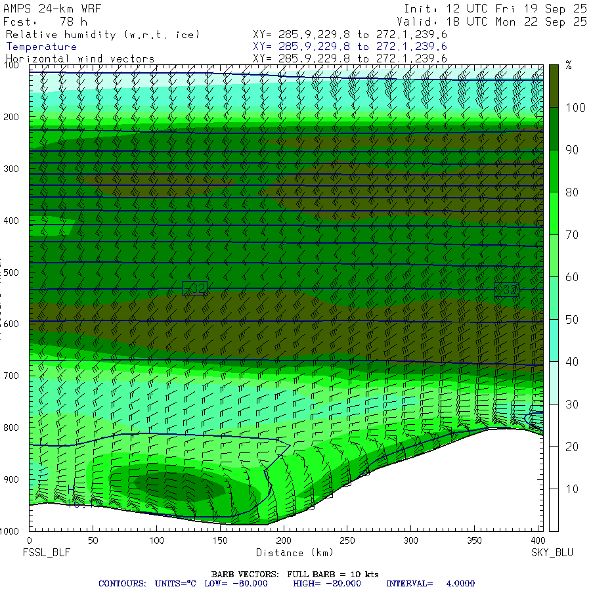This screenshot has height=591, width=591.
Task: Click the color bar label '30'
Action: tap(572, 405)
